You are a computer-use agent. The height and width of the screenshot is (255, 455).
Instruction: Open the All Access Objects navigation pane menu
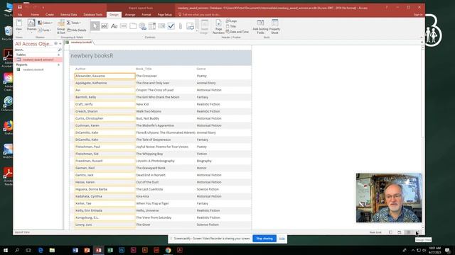click(x=55, y=44)
